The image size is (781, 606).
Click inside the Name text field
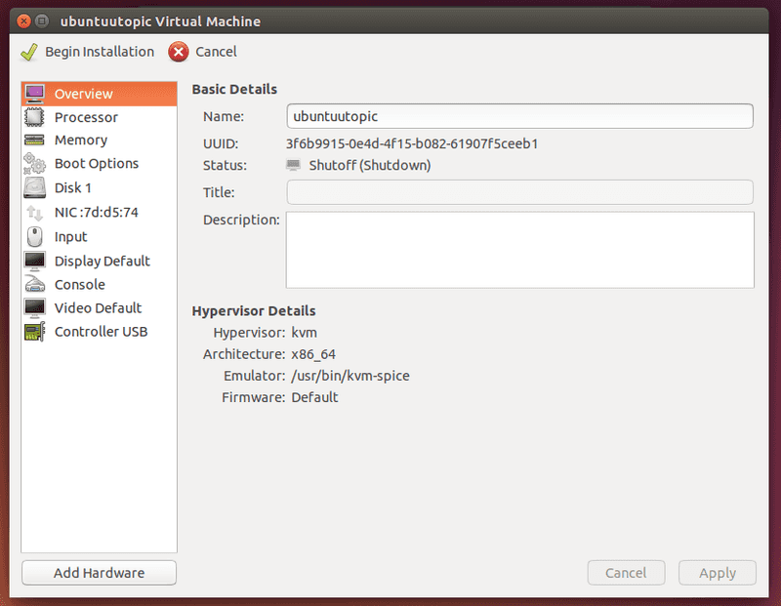coord(517,115)
